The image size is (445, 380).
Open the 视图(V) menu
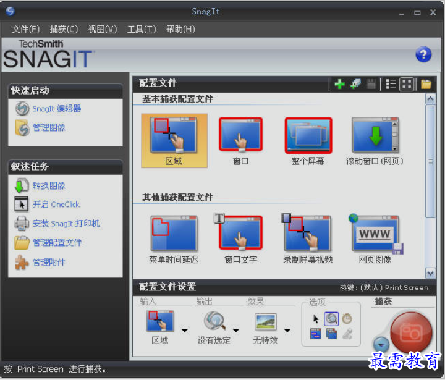tap(102, 29)
